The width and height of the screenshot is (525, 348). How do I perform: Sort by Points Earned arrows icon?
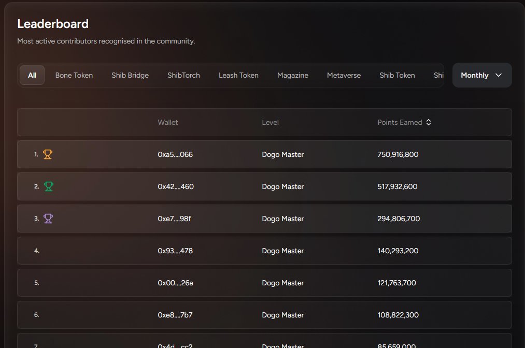429,122
